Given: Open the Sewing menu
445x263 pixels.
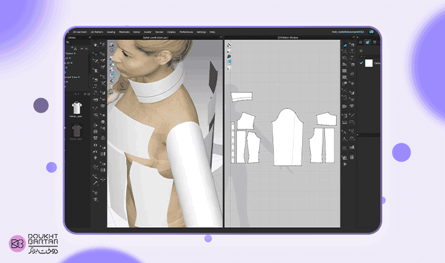Looking at the screenshot, I should (111, 32).
